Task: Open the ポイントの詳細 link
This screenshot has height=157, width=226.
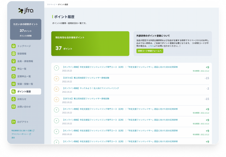Action: [x=26, y=36]
